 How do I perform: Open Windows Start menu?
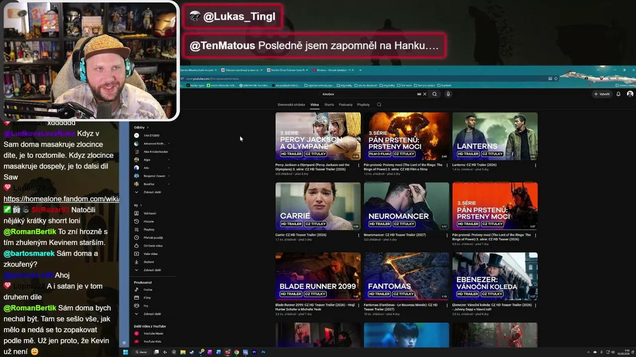coord(126,352)
